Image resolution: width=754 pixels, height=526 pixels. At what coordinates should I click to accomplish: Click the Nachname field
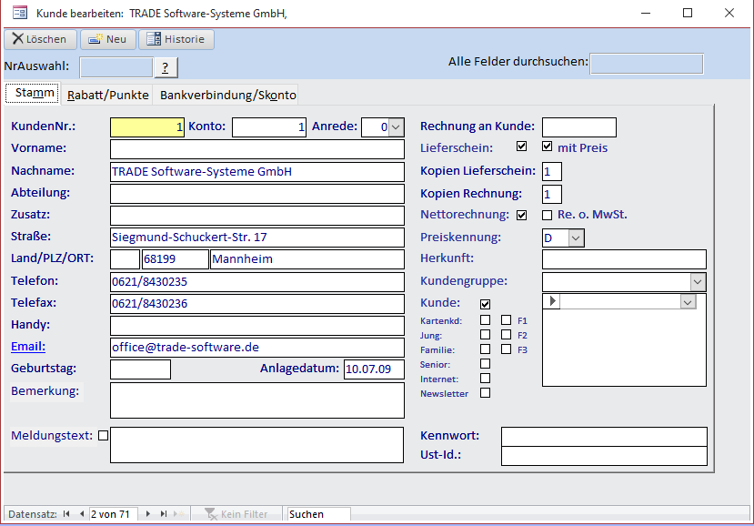point(257,172)
